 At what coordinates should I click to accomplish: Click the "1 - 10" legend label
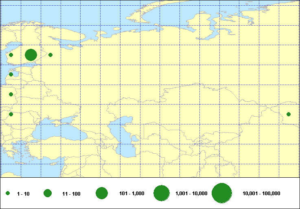(24, 194)
